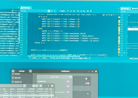Jump to next occurrence with down arrow
This screenshot has height=98, width=138.
click(x=71, y=11)
